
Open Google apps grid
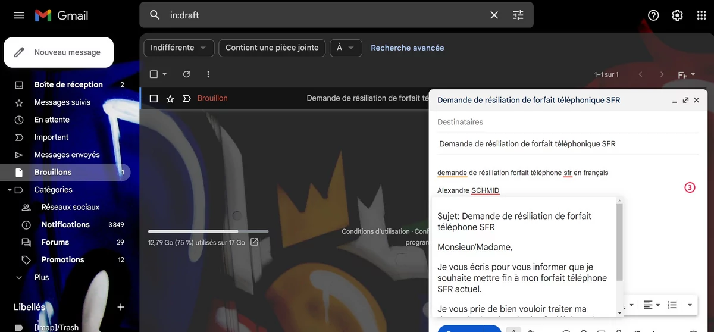[x=701, y=15]
